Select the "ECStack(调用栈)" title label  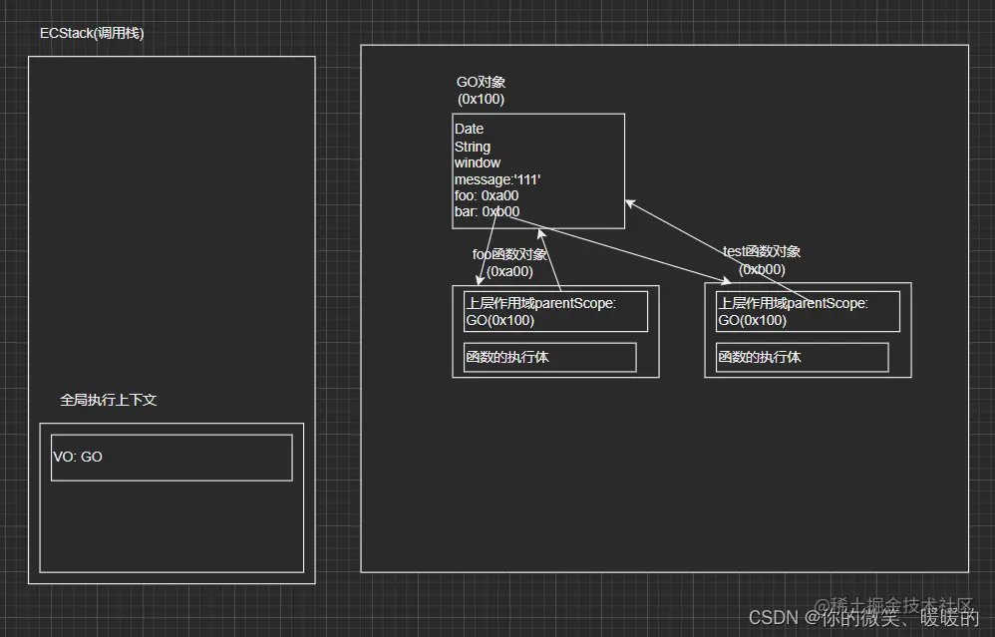[92, 33]
